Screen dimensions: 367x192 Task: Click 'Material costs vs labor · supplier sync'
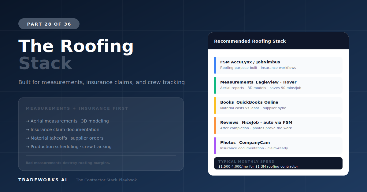tap(253, 108)
